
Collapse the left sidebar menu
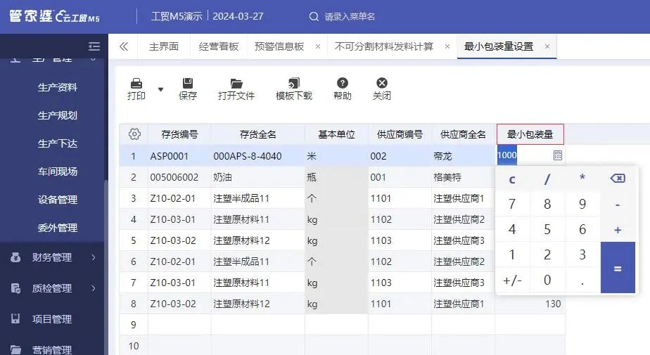point(94,46)
